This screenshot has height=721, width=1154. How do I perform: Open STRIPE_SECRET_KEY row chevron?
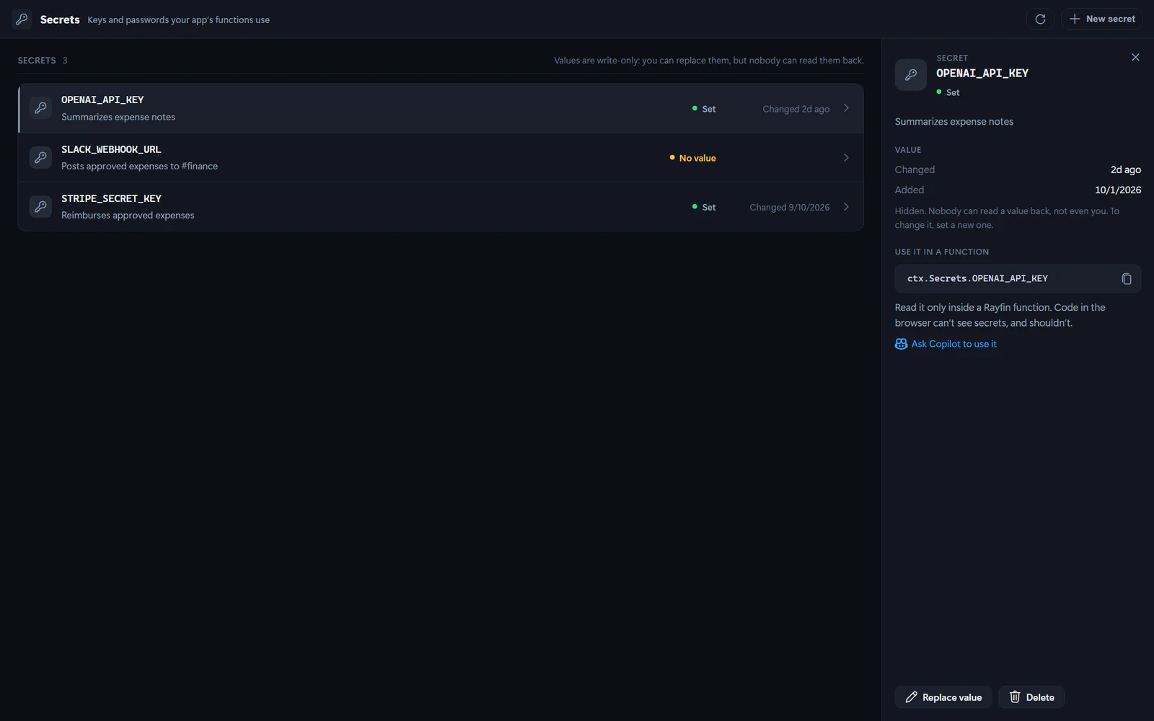[x=846, y=206]
